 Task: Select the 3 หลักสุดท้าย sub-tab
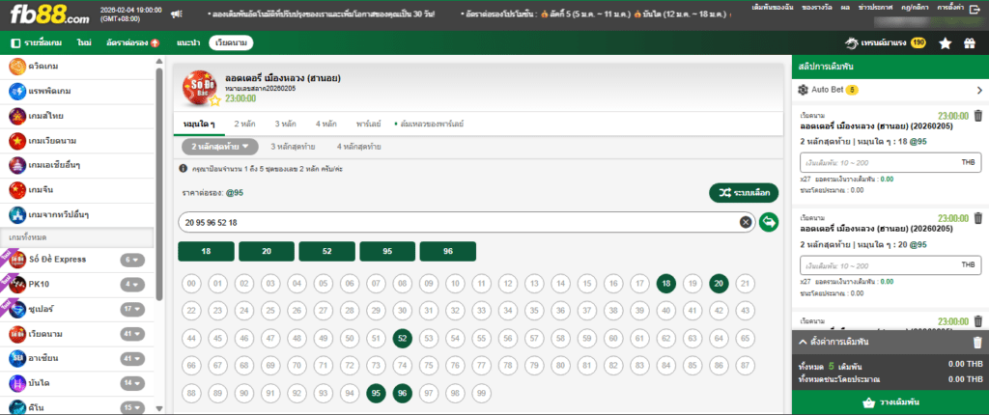[293, 147]
